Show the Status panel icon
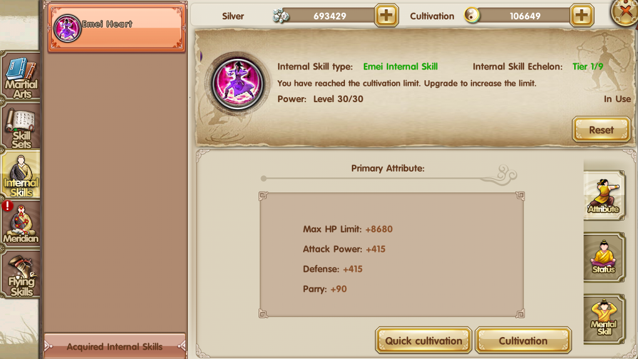This screenshot has height=359, width=638. click(x=604, y=258)
